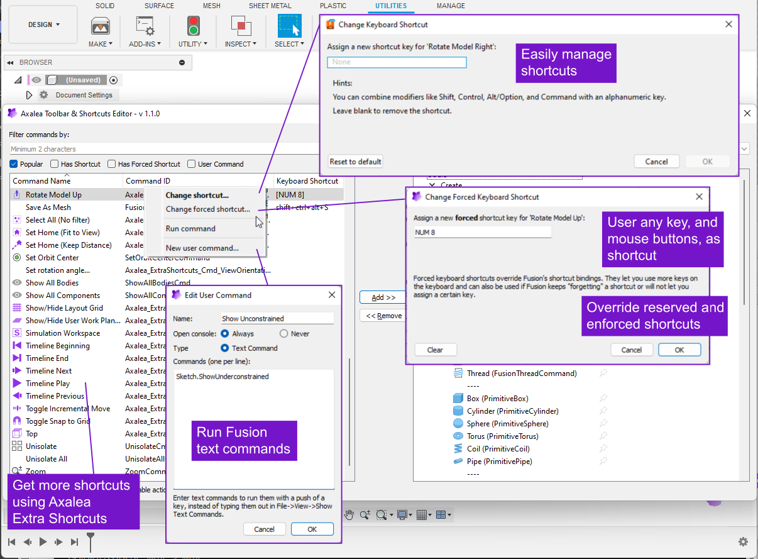Click the timeline play button
This screenshot has width=758, height=559.
[x=43, y=542]
